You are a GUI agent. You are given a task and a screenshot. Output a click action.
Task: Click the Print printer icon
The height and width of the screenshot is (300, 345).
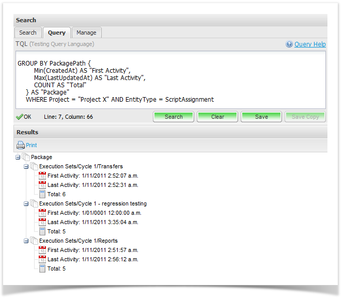point(21,146)
